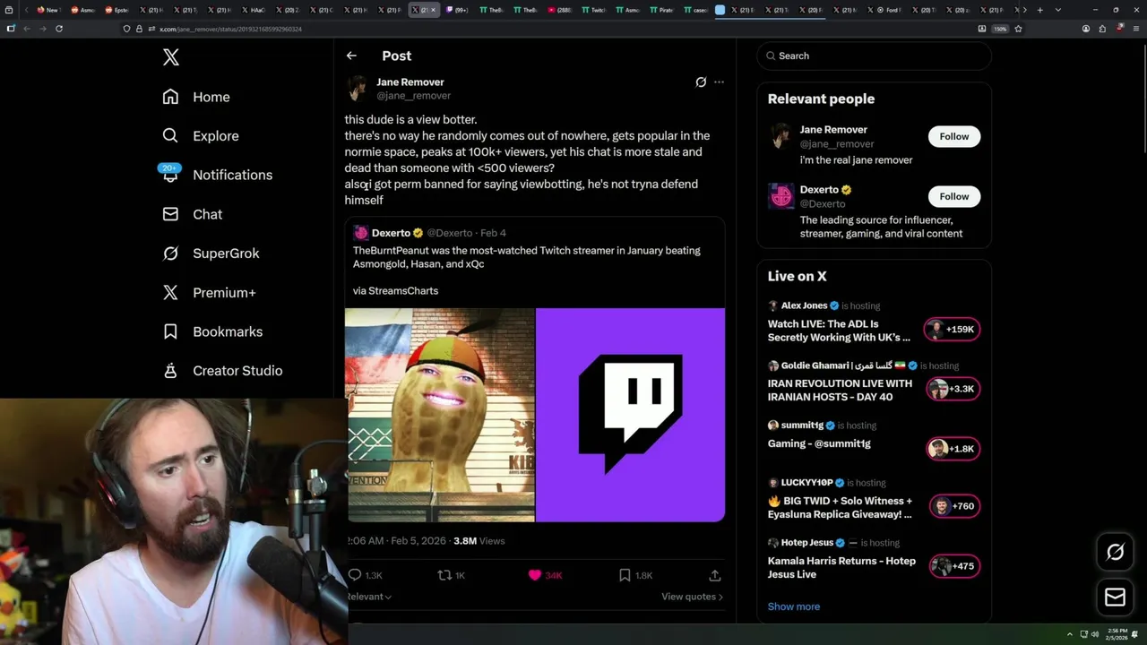Open View quotes chevron link

point(692,597)
